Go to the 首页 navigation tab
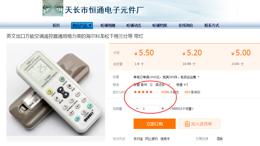260x146 pixels. 56,25
